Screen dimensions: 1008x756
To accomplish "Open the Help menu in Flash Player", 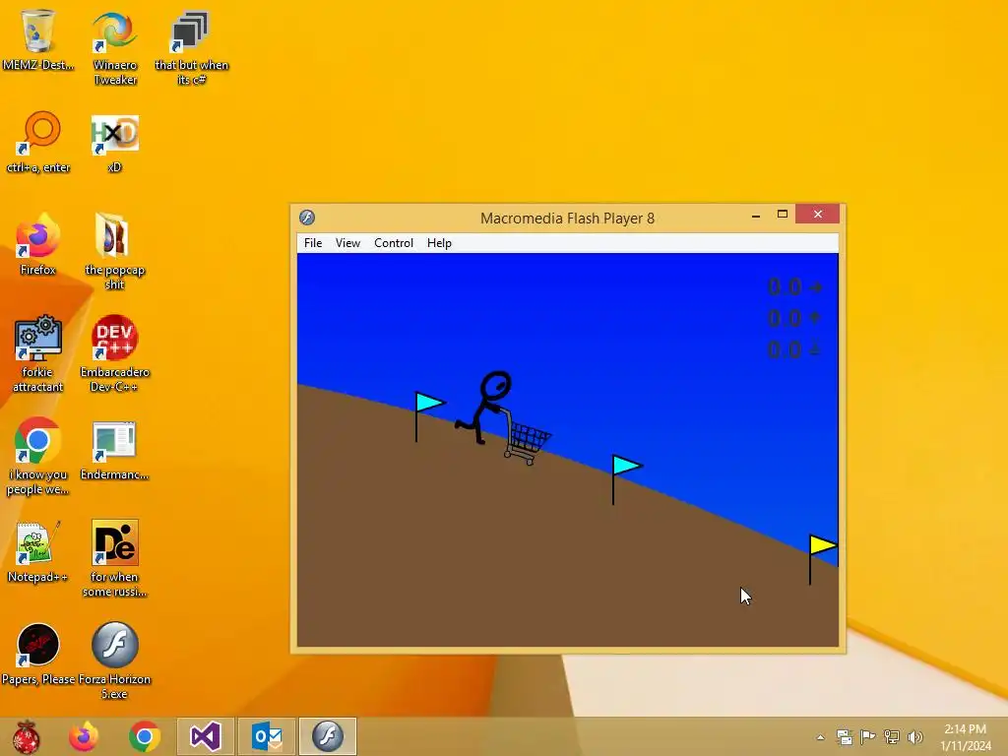I will point(439,243).
